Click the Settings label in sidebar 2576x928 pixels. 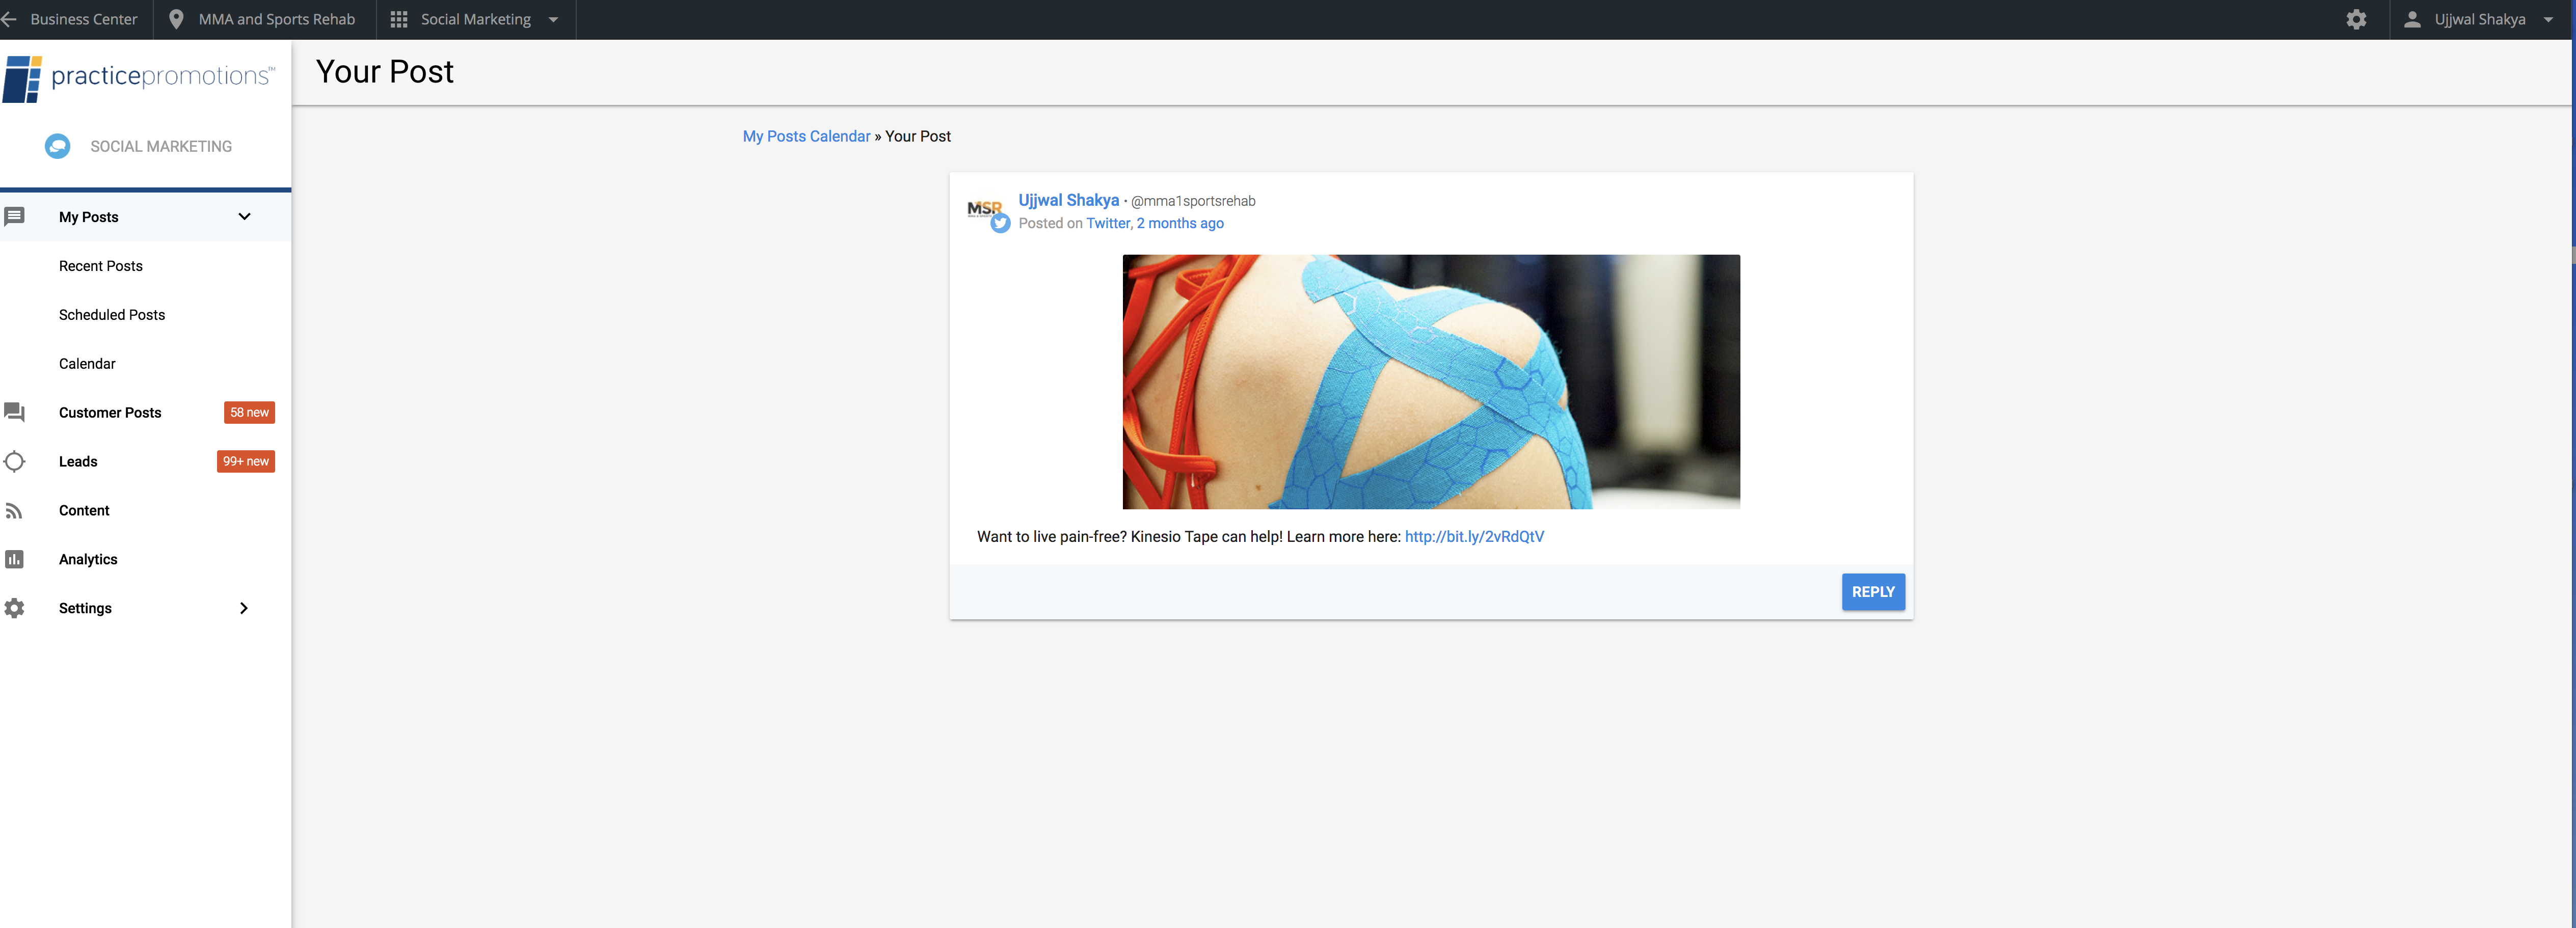pos(85,608)
